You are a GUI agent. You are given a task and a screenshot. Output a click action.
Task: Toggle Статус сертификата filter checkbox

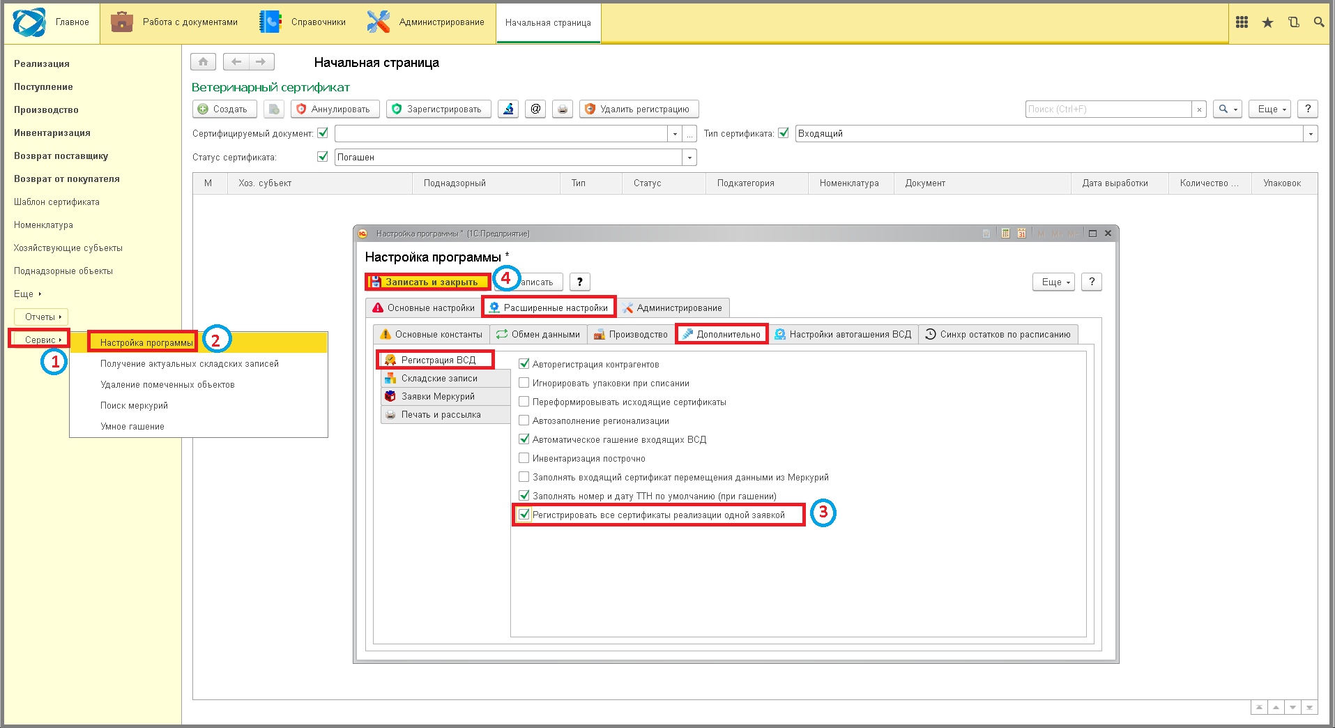tap(323, 157)
